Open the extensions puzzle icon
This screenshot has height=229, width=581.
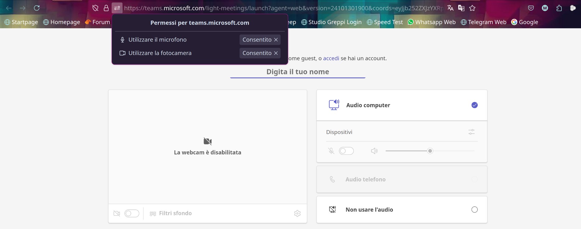point(559,8)
